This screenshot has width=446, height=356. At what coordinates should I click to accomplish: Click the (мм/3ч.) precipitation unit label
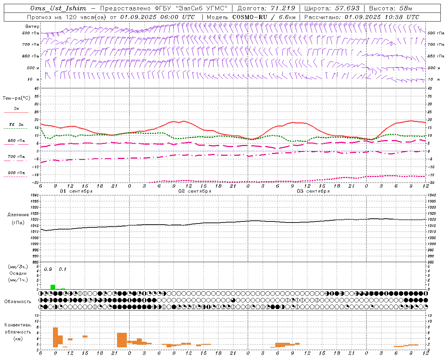[x=18, y=267]
